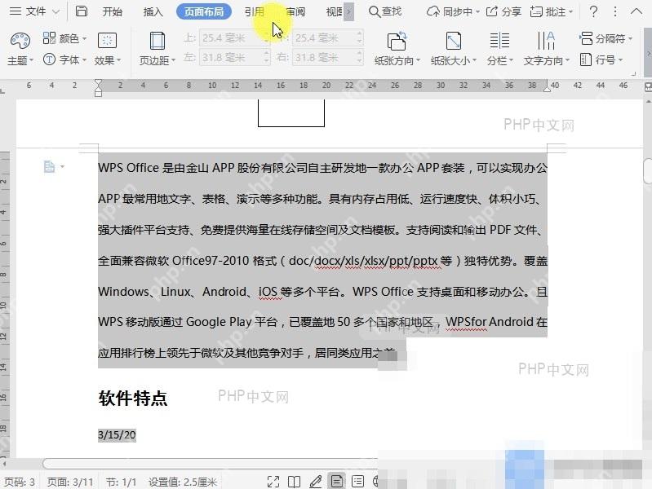Open the 效果 effects menu
Viewport: 652px width, 489px height.
107,49
